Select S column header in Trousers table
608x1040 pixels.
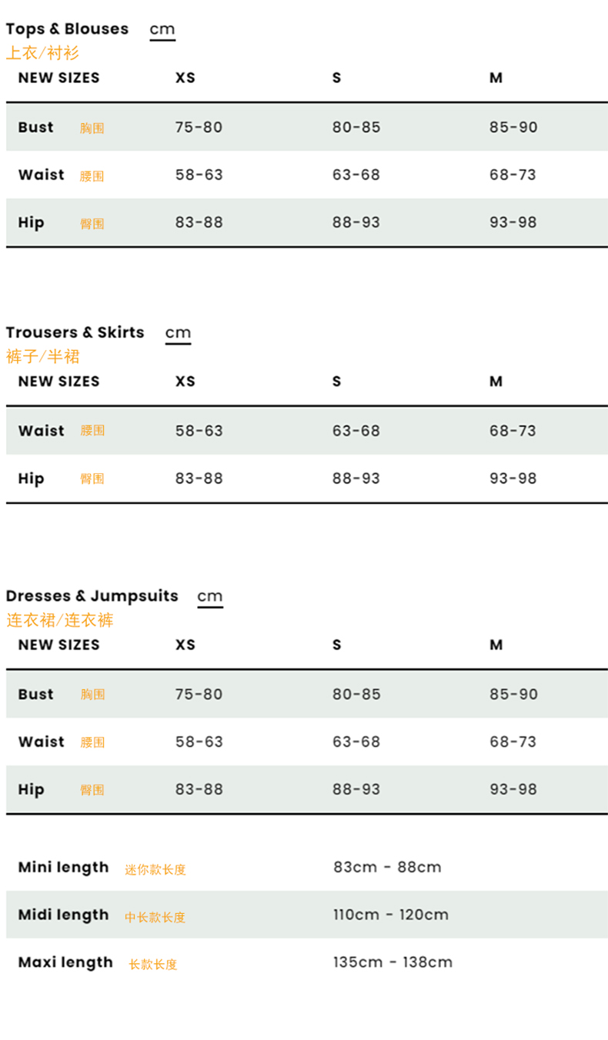336,382
